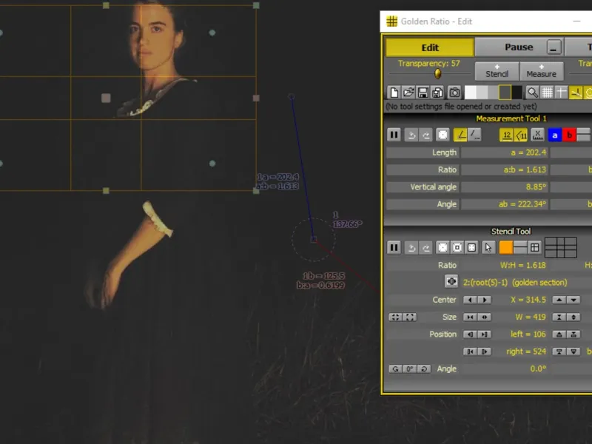Select the two-segment angle measure mode

pos(460,135)
